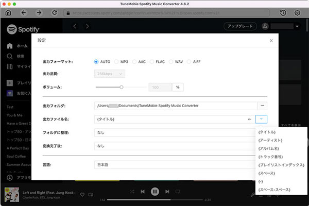The height and width of the screenshot is (206, 309).
Task: Toggle the output filename tag dropdown arrow
Action: tap(261, 119)
